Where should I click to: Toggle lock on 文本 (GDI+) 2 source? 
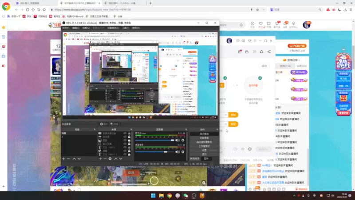129,154
